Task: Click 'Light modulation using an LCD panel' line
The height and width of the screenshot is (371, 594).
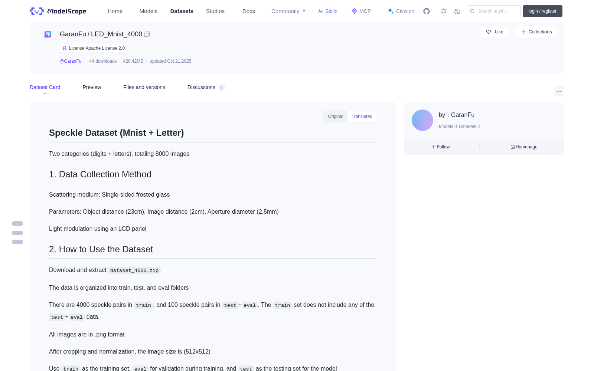Action: (x=98, y=229)
